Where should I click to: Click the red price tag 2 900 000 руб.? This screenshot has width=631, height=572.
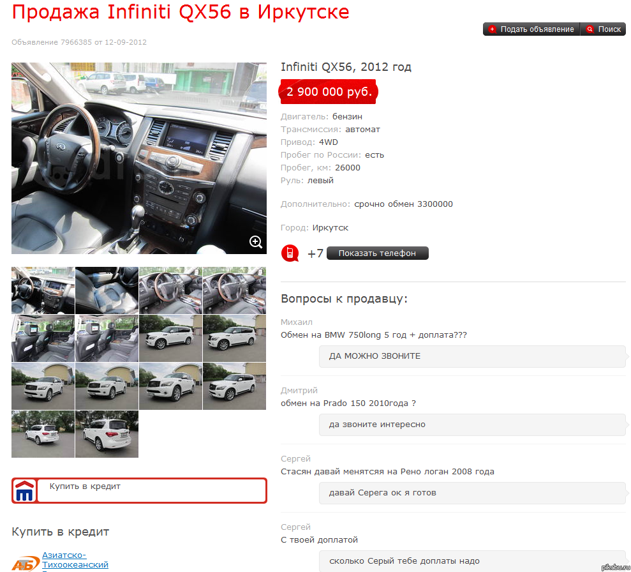(328, 91)
